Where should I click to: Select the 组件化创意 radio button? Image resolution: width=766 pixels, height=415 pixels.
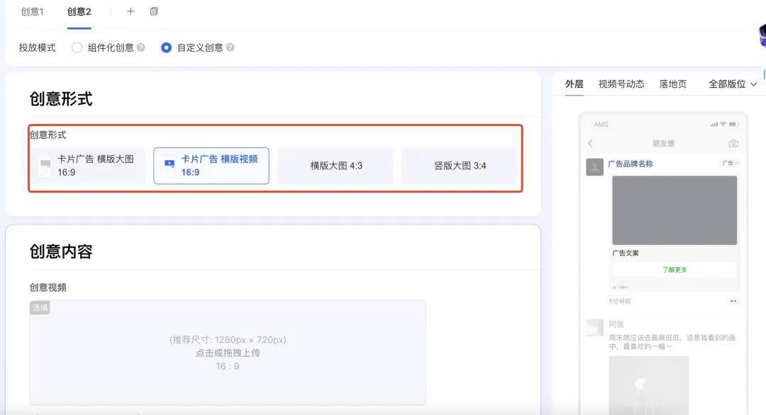(x=77, y=48)
